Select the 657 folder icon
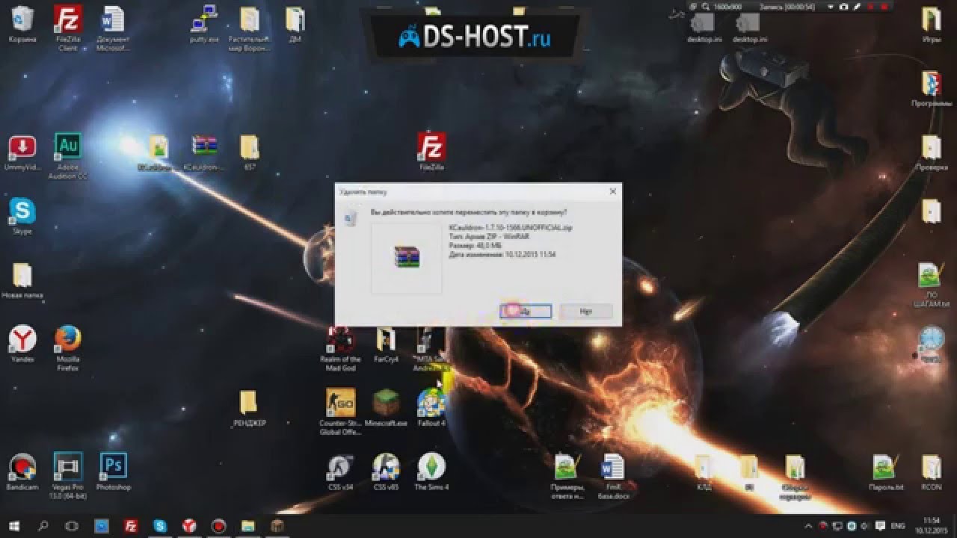The width and height of the screenshot is (957, 538). click(250, 153)
